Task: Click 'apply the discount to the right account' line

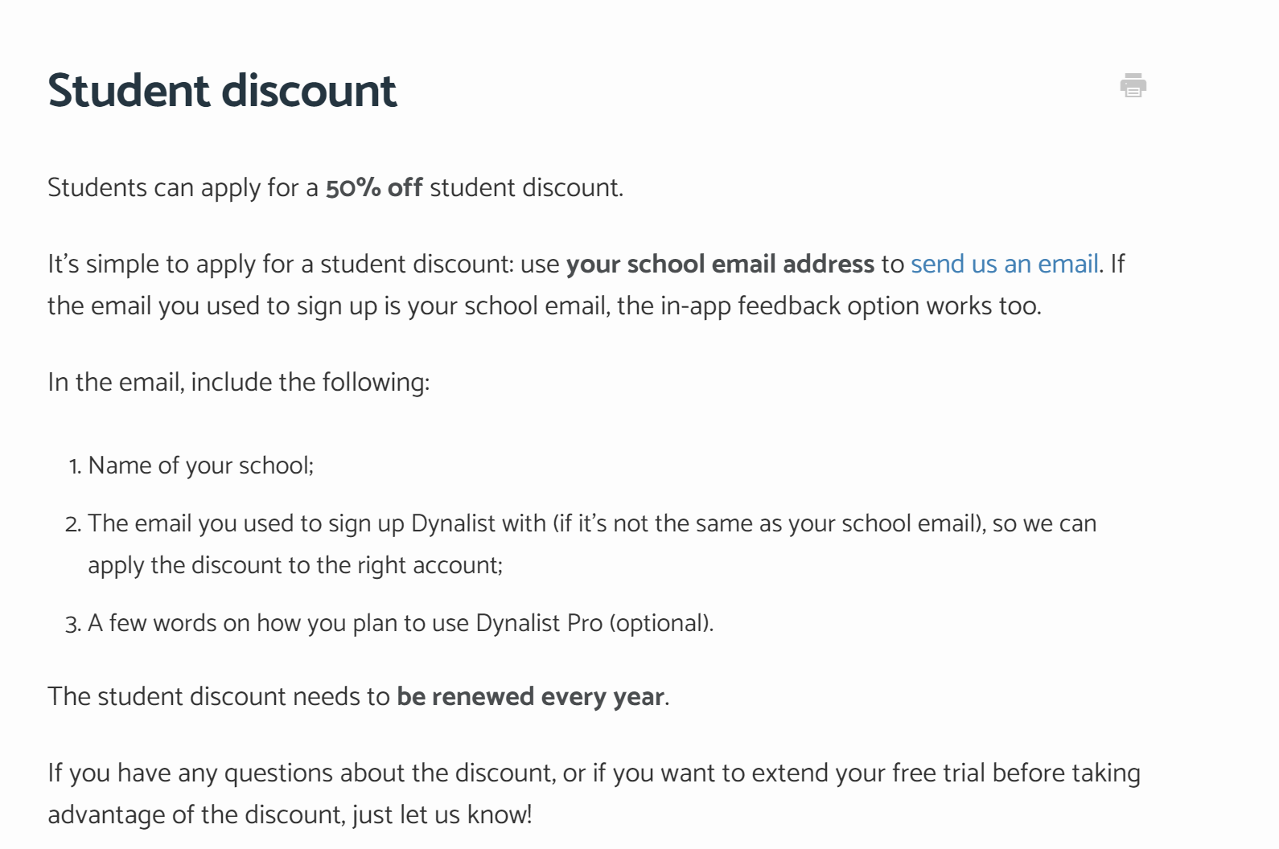Action: [x=295, y=565]
